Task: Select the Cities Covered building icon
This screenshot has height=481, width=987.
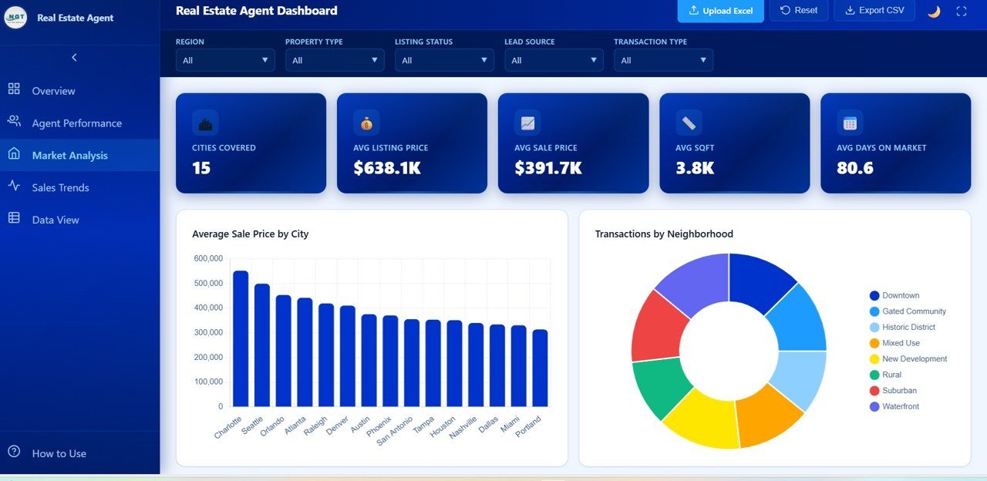Action: [204, 122]
